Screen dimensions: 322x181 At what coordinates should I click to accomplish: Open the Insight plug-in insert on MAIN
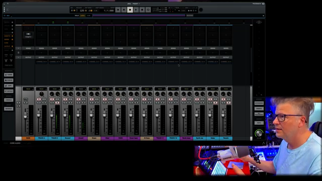coord(28,35)
